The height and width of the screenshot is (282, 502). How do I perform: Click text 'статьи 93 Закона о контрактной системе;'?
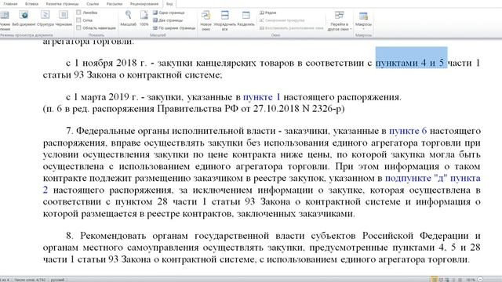click(133, 75)
